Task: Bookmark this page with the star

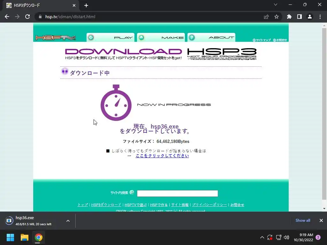Action: tap(277, 17)
